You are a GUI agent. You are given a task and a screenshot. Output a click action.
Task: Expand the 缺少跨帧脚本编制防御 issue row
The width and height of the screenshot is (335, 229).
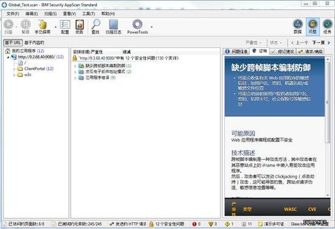[x=75, y=66]
